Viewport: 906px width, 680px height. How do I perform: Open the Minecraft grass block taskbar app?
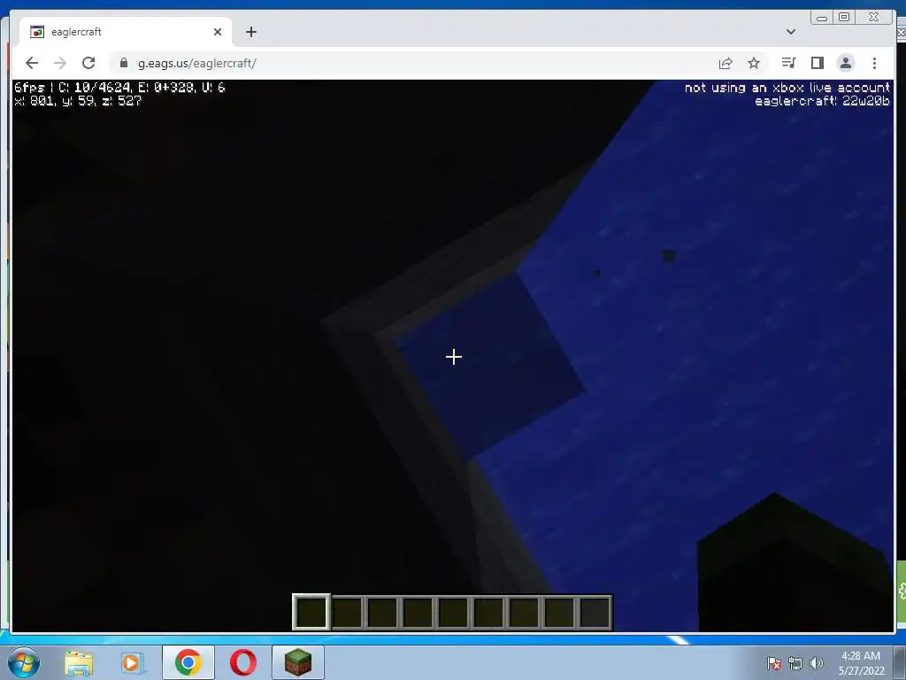(298, 662)
